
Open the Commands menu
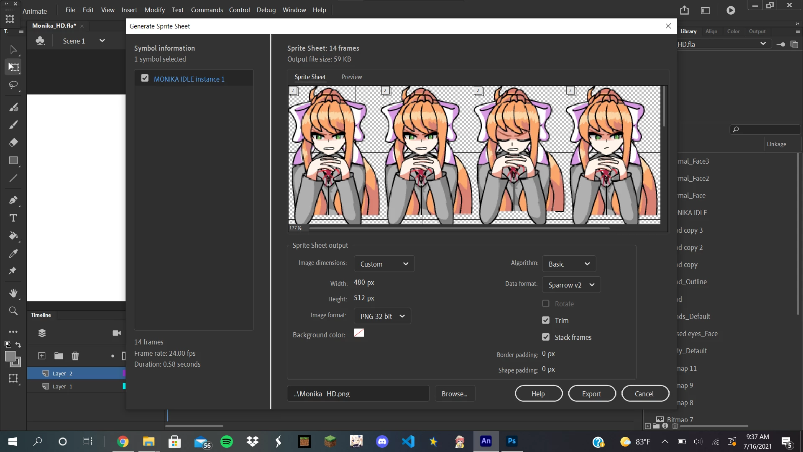[207, 10]
